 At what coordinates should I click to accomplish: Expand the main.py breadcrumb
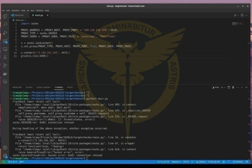20,20
